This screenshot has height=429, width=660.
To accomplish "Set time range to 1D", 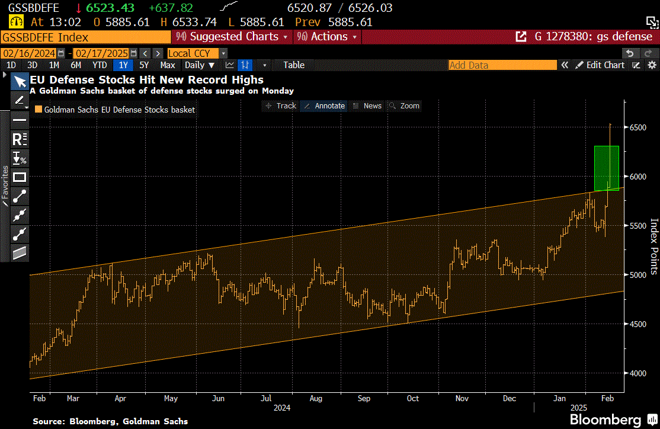I will tap(11, 65).
